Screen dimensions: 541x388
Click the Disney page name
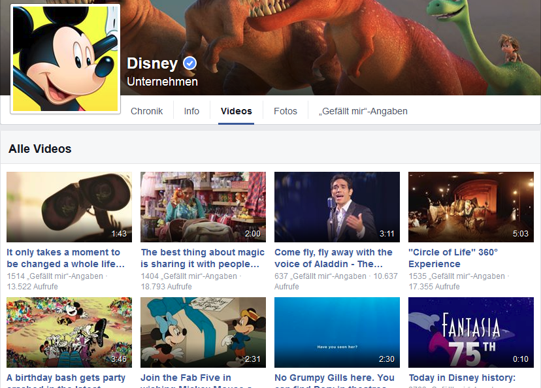pos(152,63)
